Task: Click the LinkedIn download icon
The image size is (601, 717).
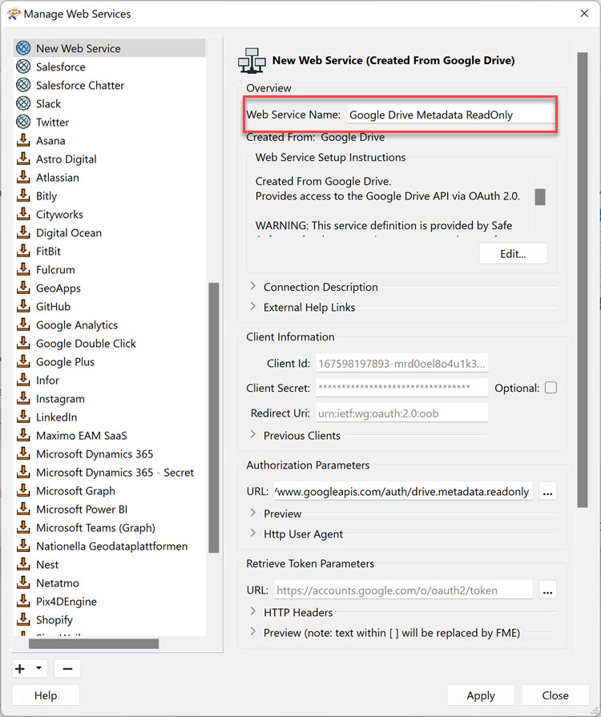Action: 23,417
